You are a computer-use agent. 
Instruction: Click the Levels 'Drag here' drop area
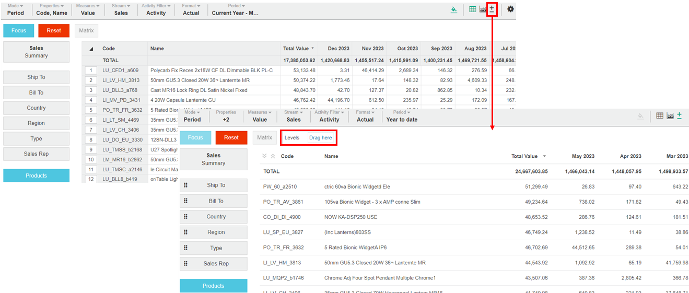[x=320, y=138]
